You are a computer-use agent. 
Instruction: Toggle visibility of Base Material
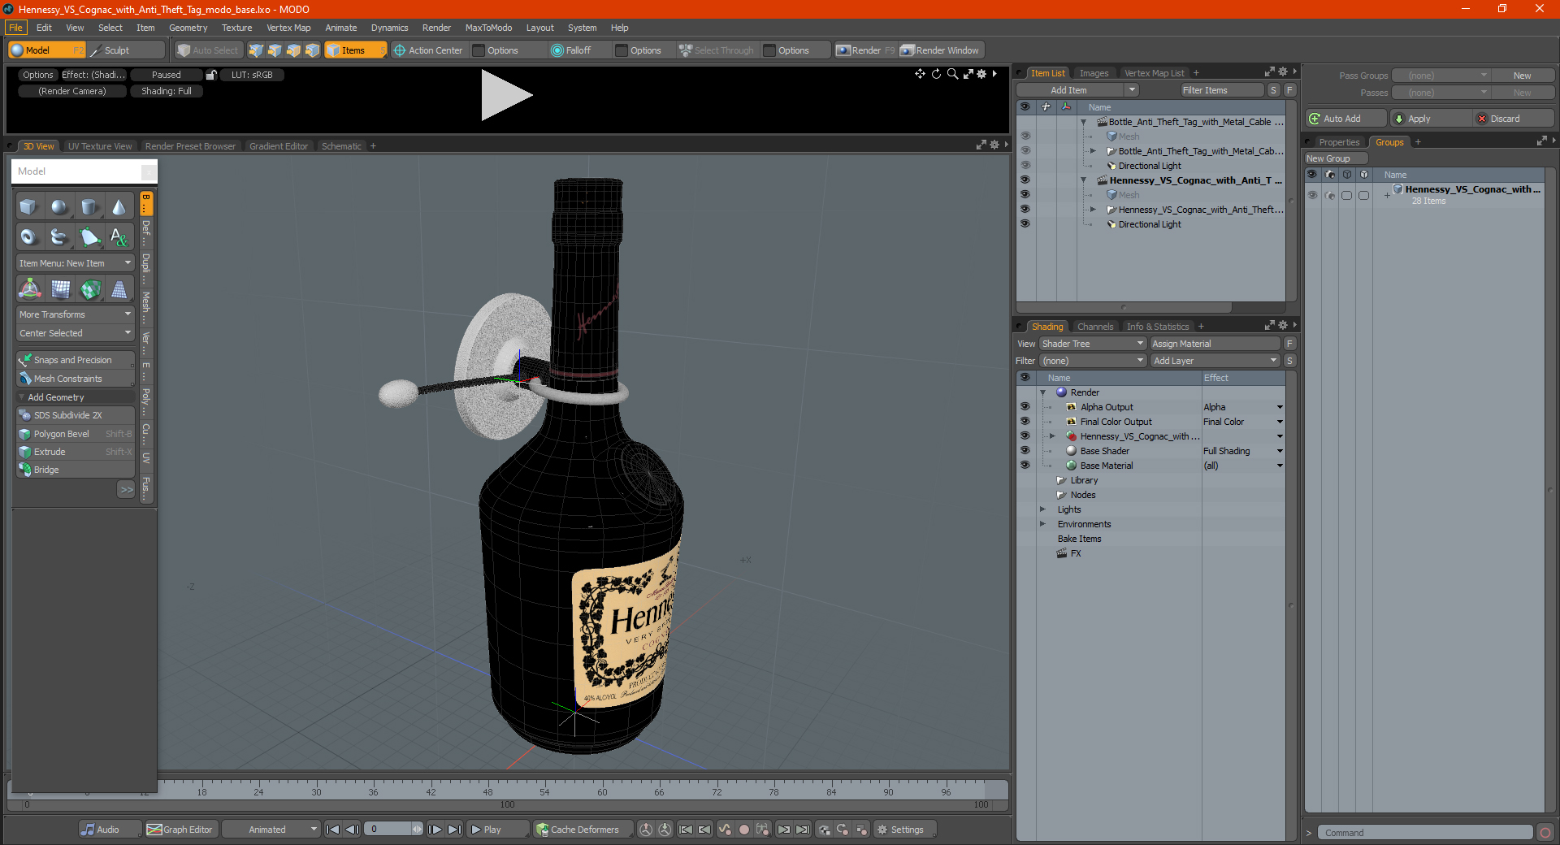pyautogui.click(x=1025, y=465)
